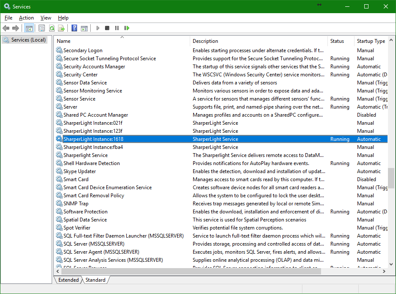Click the horizontal scrollbar right arrow
Viewport: 396px width, 294px height.
(x=384, y=271)
